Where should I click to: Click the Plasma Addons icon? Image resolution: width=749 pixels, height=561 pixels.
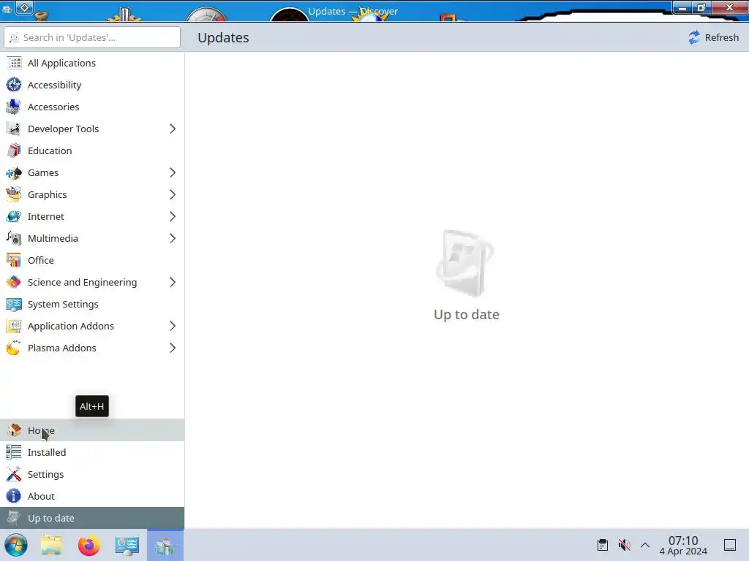(x=14, y=348)
